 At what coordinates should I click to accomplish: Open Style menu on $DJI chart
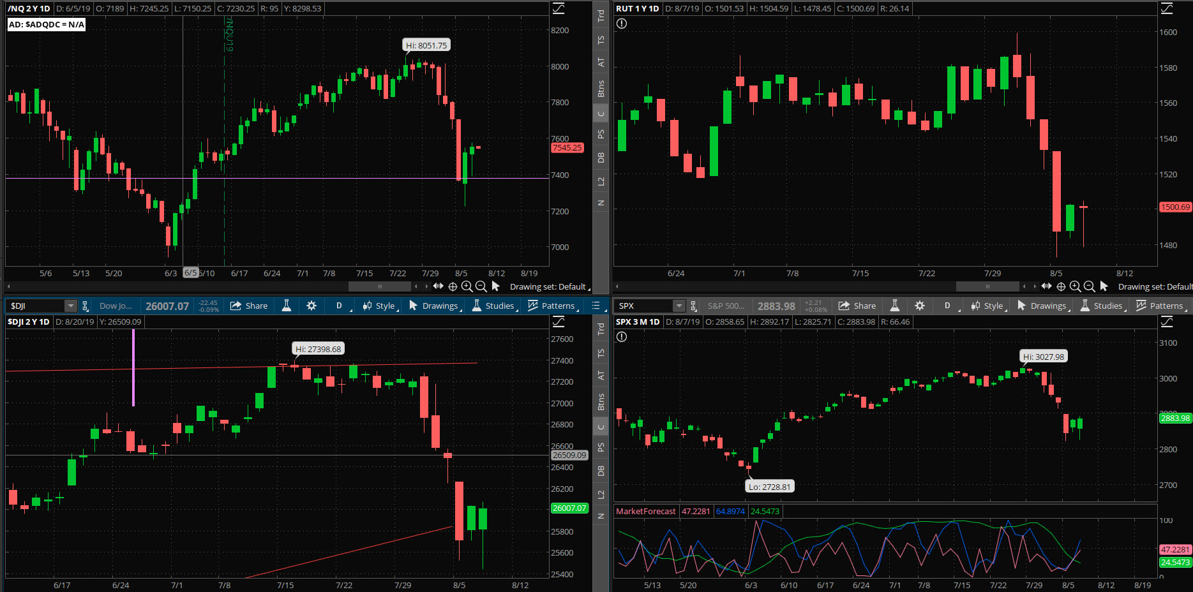point(380,306)
